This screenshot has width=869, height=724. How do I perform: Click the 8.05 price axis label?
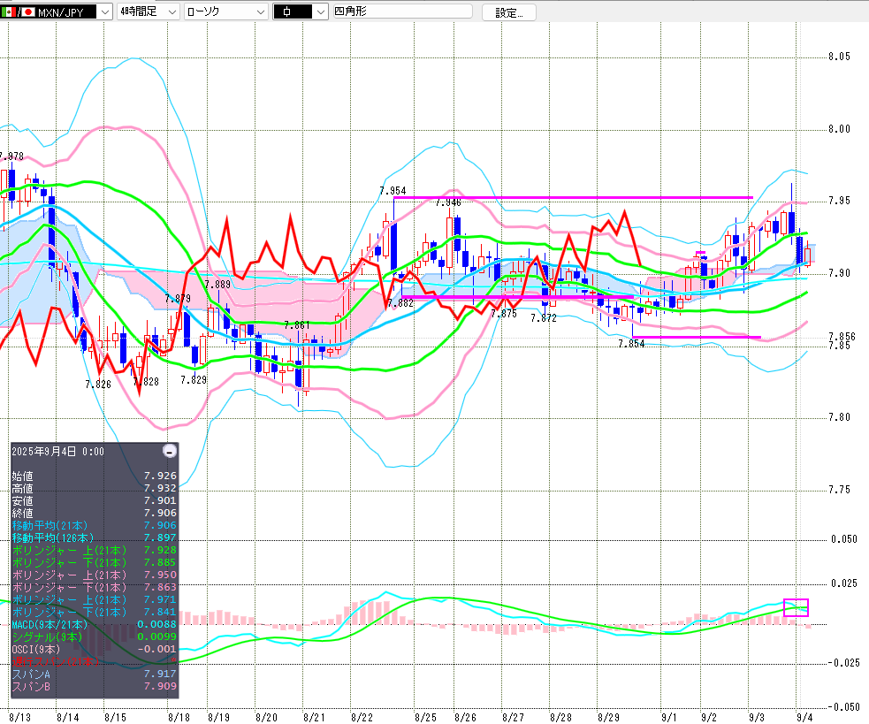pos(839,57)
